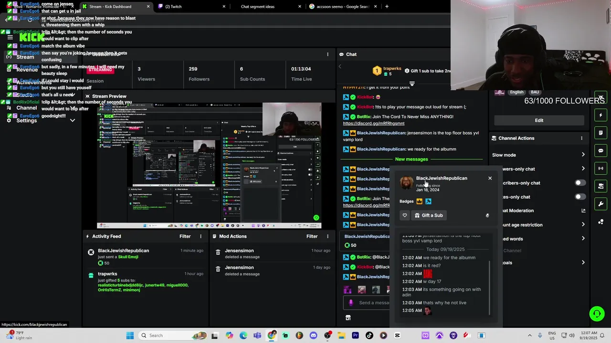Viewport: 611px width, 343px height.
Task: Select the Stream - Kick Dashboard tab
Action: coord(116,7)
